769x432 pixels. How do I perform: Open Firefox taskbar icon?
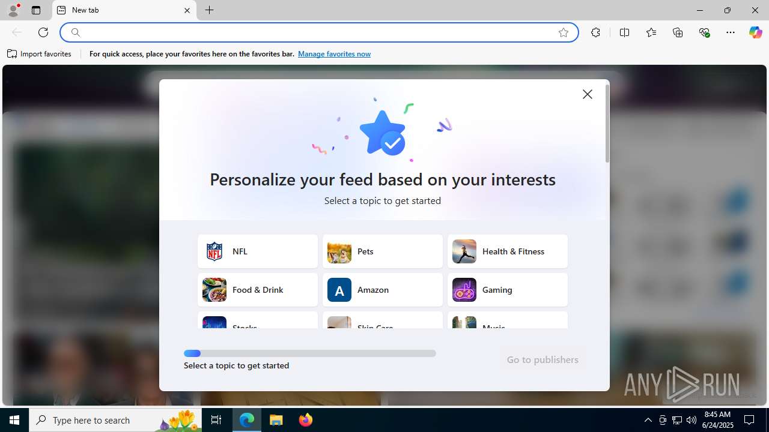click(306, 420)
